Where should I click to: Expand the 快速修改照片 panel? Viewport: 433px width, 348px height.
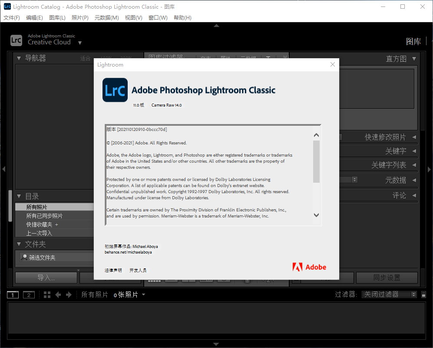tap(414, 137)
